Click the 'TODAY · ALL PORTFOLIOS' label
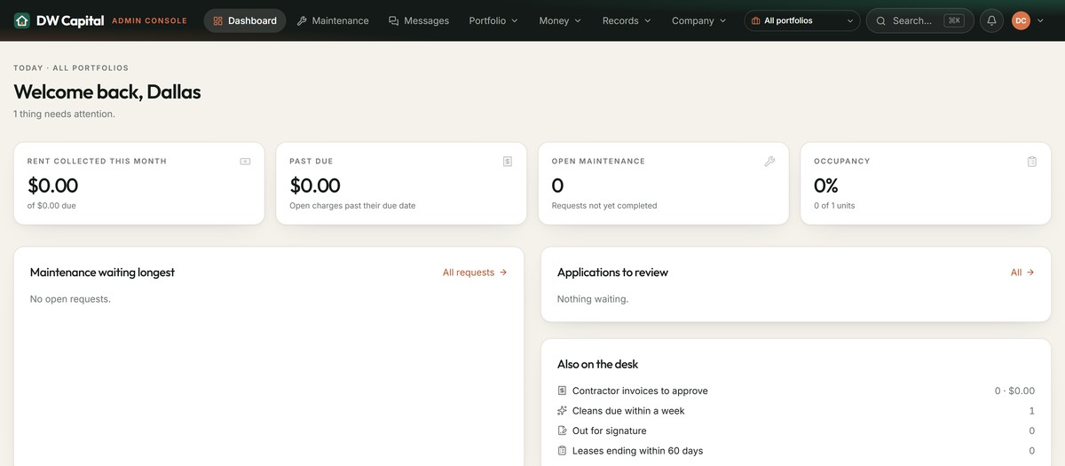 coord(71,67)
